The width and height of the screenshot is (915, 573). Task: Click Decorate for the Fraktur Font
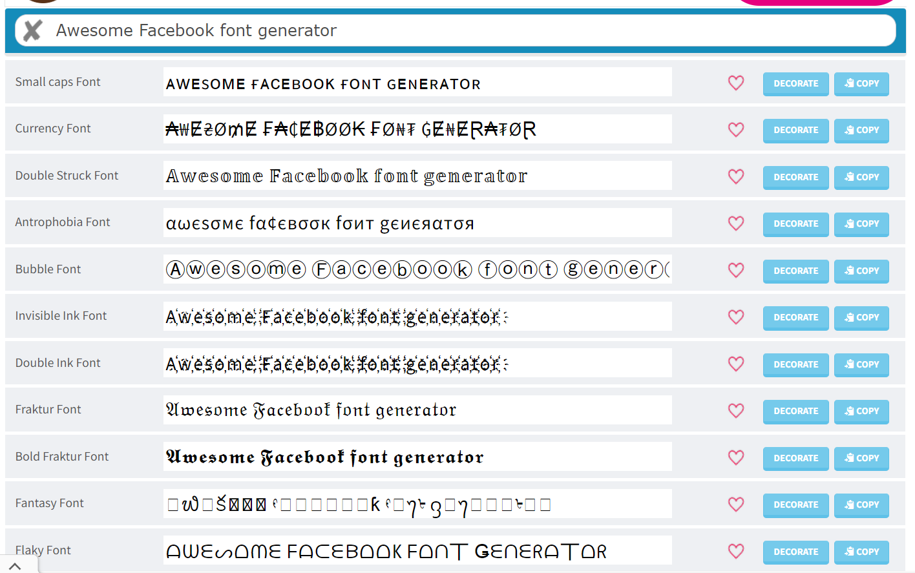[795, 411]
